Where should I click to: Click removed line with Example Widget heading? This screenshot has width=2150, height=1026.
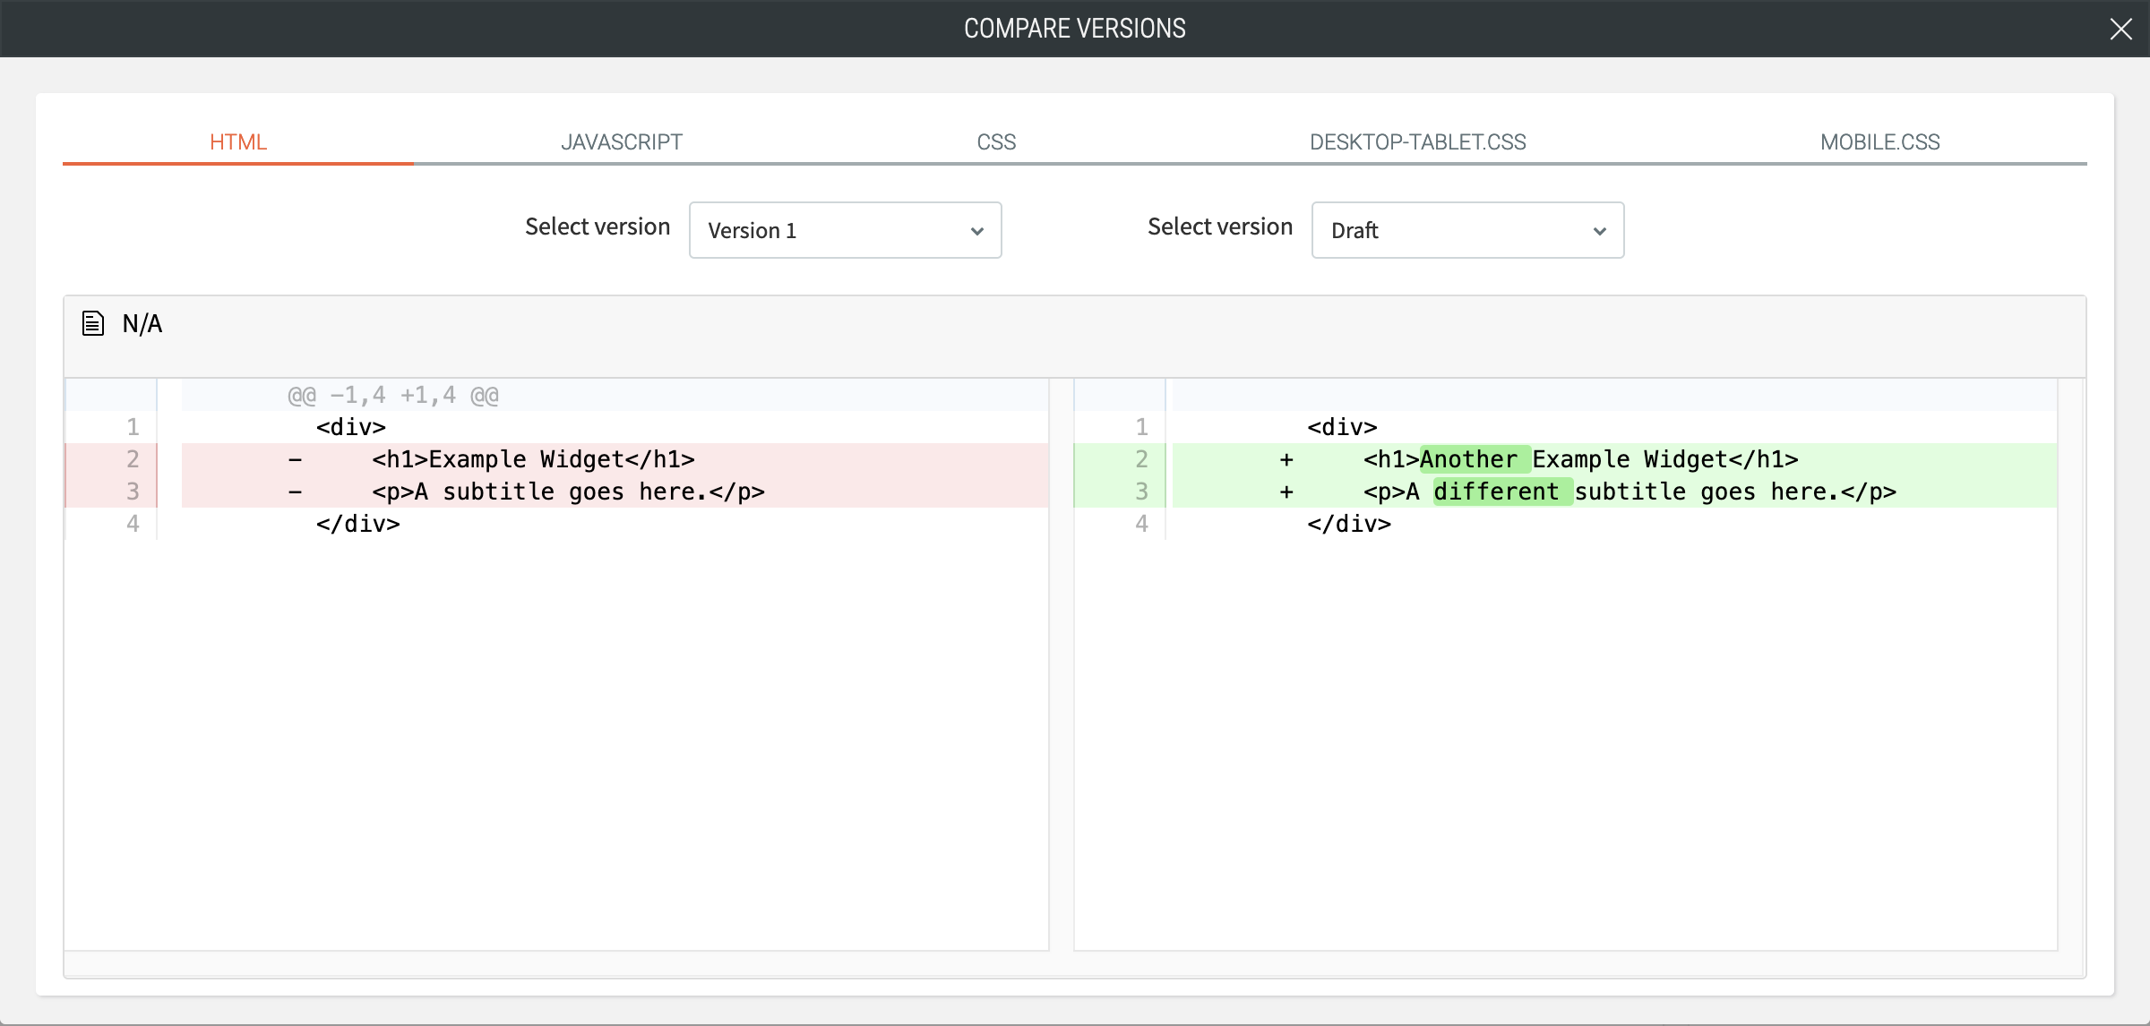coord(533,459)
